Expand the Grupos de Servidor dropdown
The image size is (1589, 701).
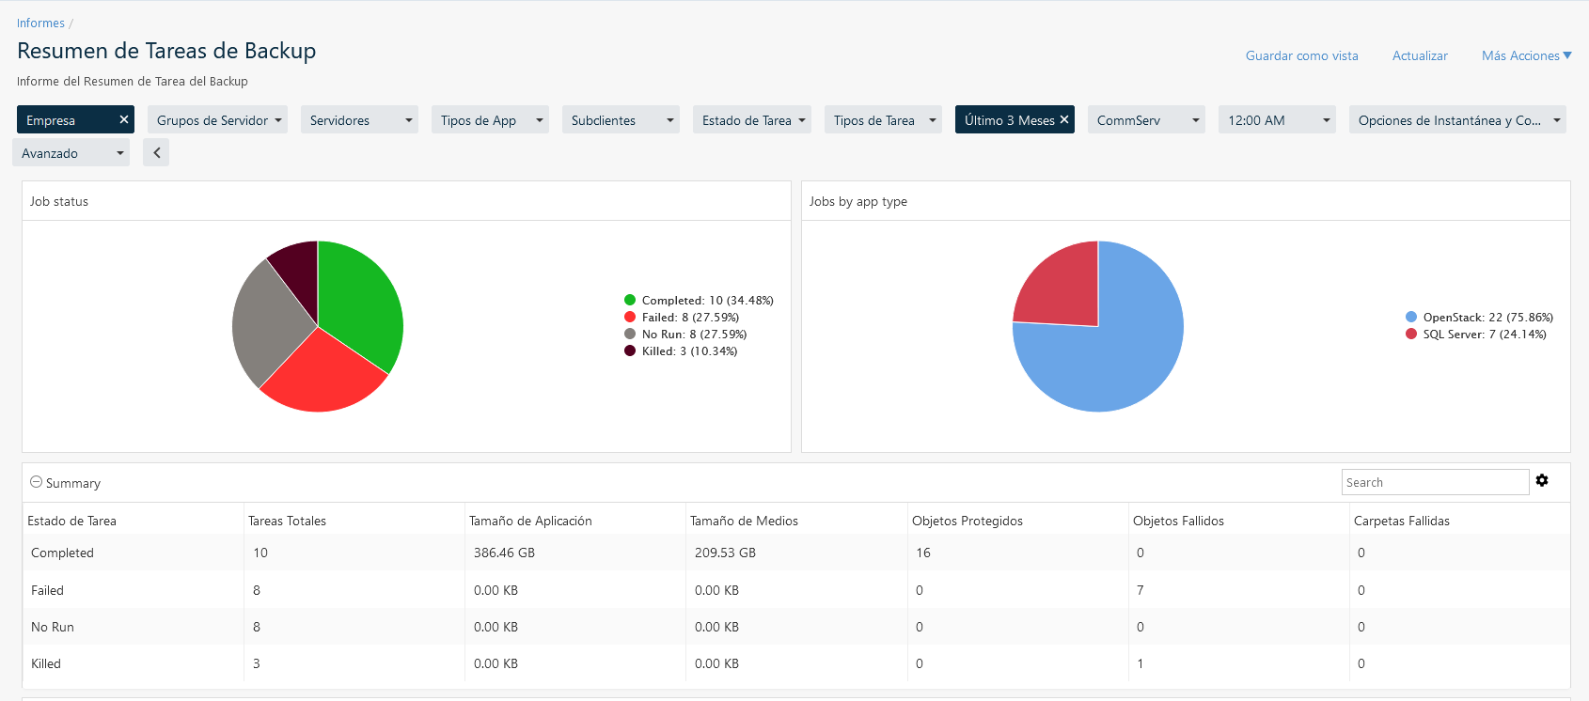218,120
